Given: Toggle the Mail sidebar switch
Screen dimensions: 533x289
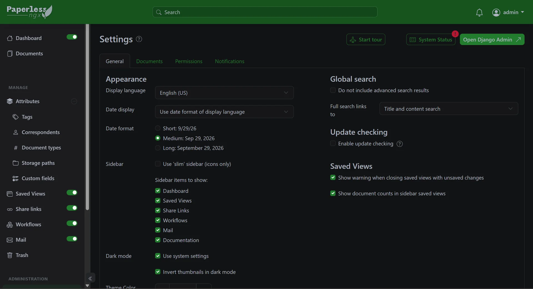Looking at the screenshot, I should pos(72,239).
